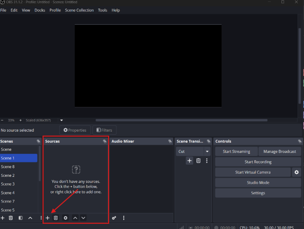This screenshot has width=304, height=229.
Task: Click the preview horizontal scrollbar
Action: tap(181, 120)
